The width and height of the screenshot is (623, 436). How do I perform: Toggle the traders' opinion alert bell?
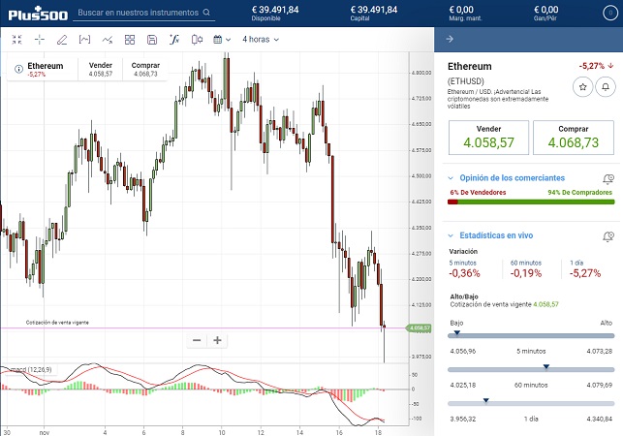[x=607, y=179]
